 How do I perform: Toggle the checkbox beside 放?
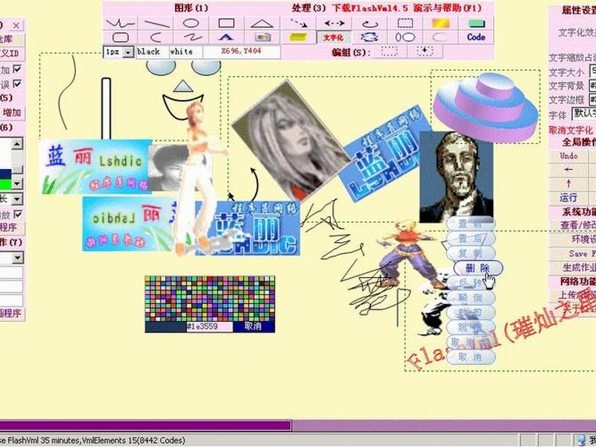coord(17,214)
